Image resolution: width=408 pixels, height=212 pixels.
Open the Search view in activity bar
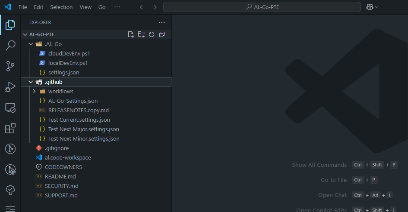click(10, 45)
